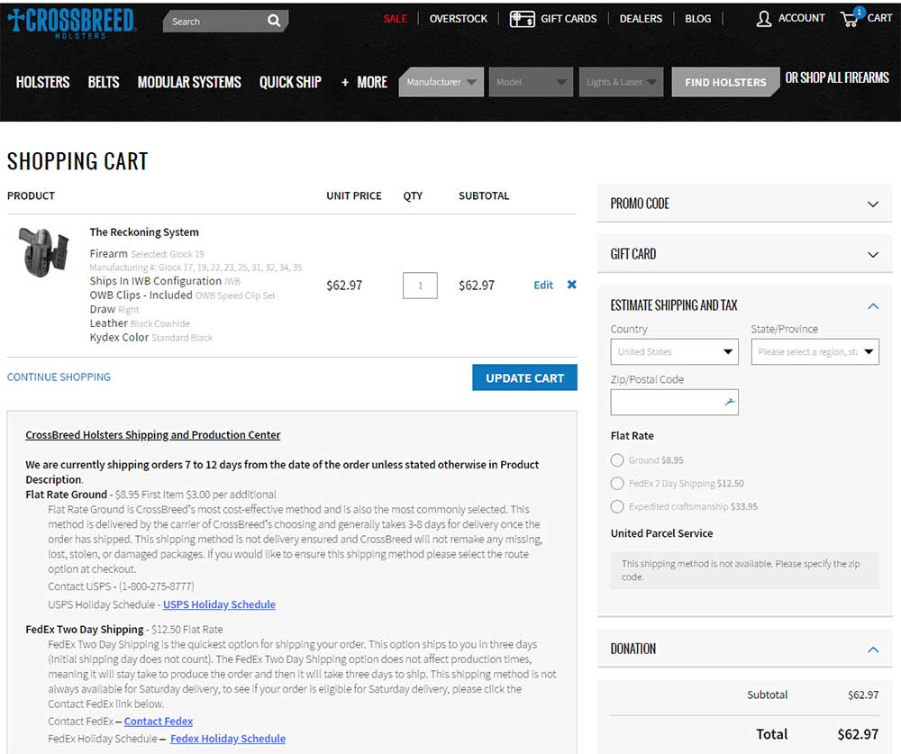The width and height of the screenshot is (901, 754).
Task: Open the Manufacturer dropdown
Action: [x=441, y=82]
